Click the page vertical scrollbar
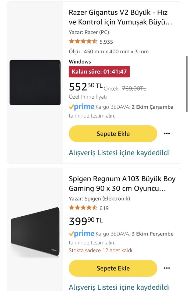 pyautogui.click(x=187, y=84)
